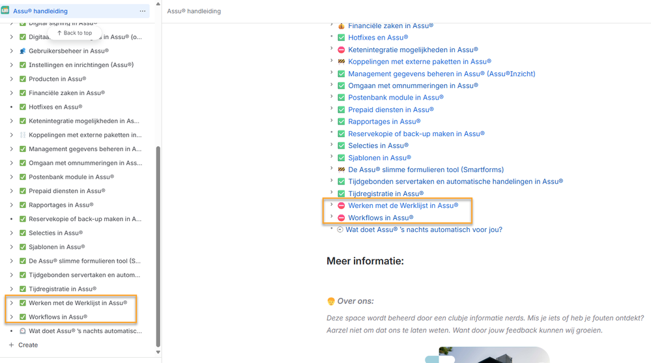Click the Assu® handleiding breadcrumb at page top
This screenshot has height=363, width=651.
(x=194, y=11)
